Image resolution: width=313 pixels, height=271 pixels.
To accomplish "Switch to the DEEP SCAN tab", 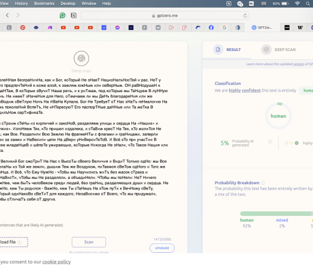I will pos(278,49).
